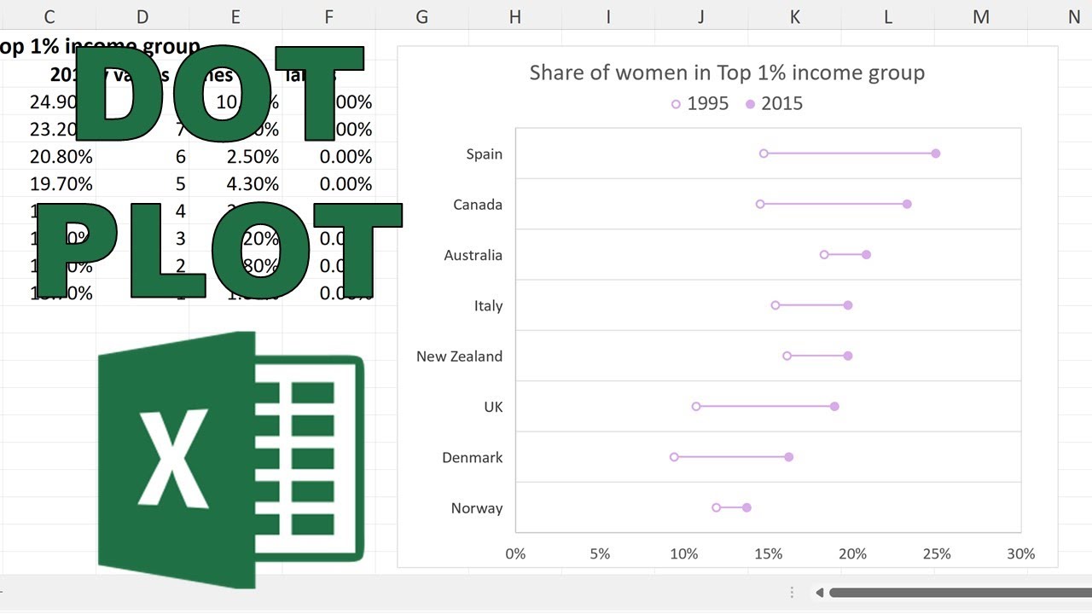The height and width of the screenshot is (614, 1092).
Task: Select the 1995 legend entry
Action: click(x=700, y=104)
